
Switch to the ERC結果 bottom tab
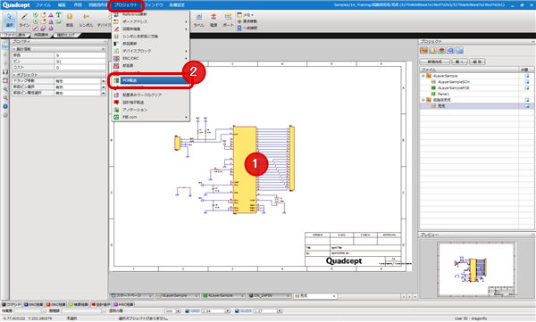[x=34, y=304]
